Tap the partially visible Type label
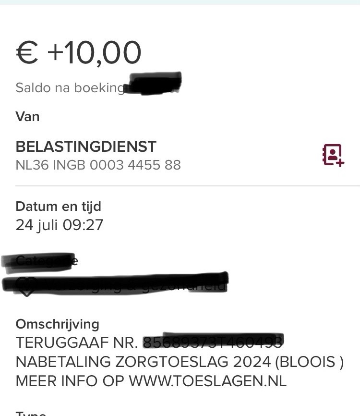360x416 pixels. 31,413
